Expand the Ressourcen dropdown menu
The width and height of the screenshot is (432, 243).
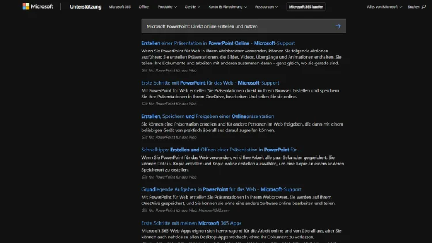click(266, 7)
